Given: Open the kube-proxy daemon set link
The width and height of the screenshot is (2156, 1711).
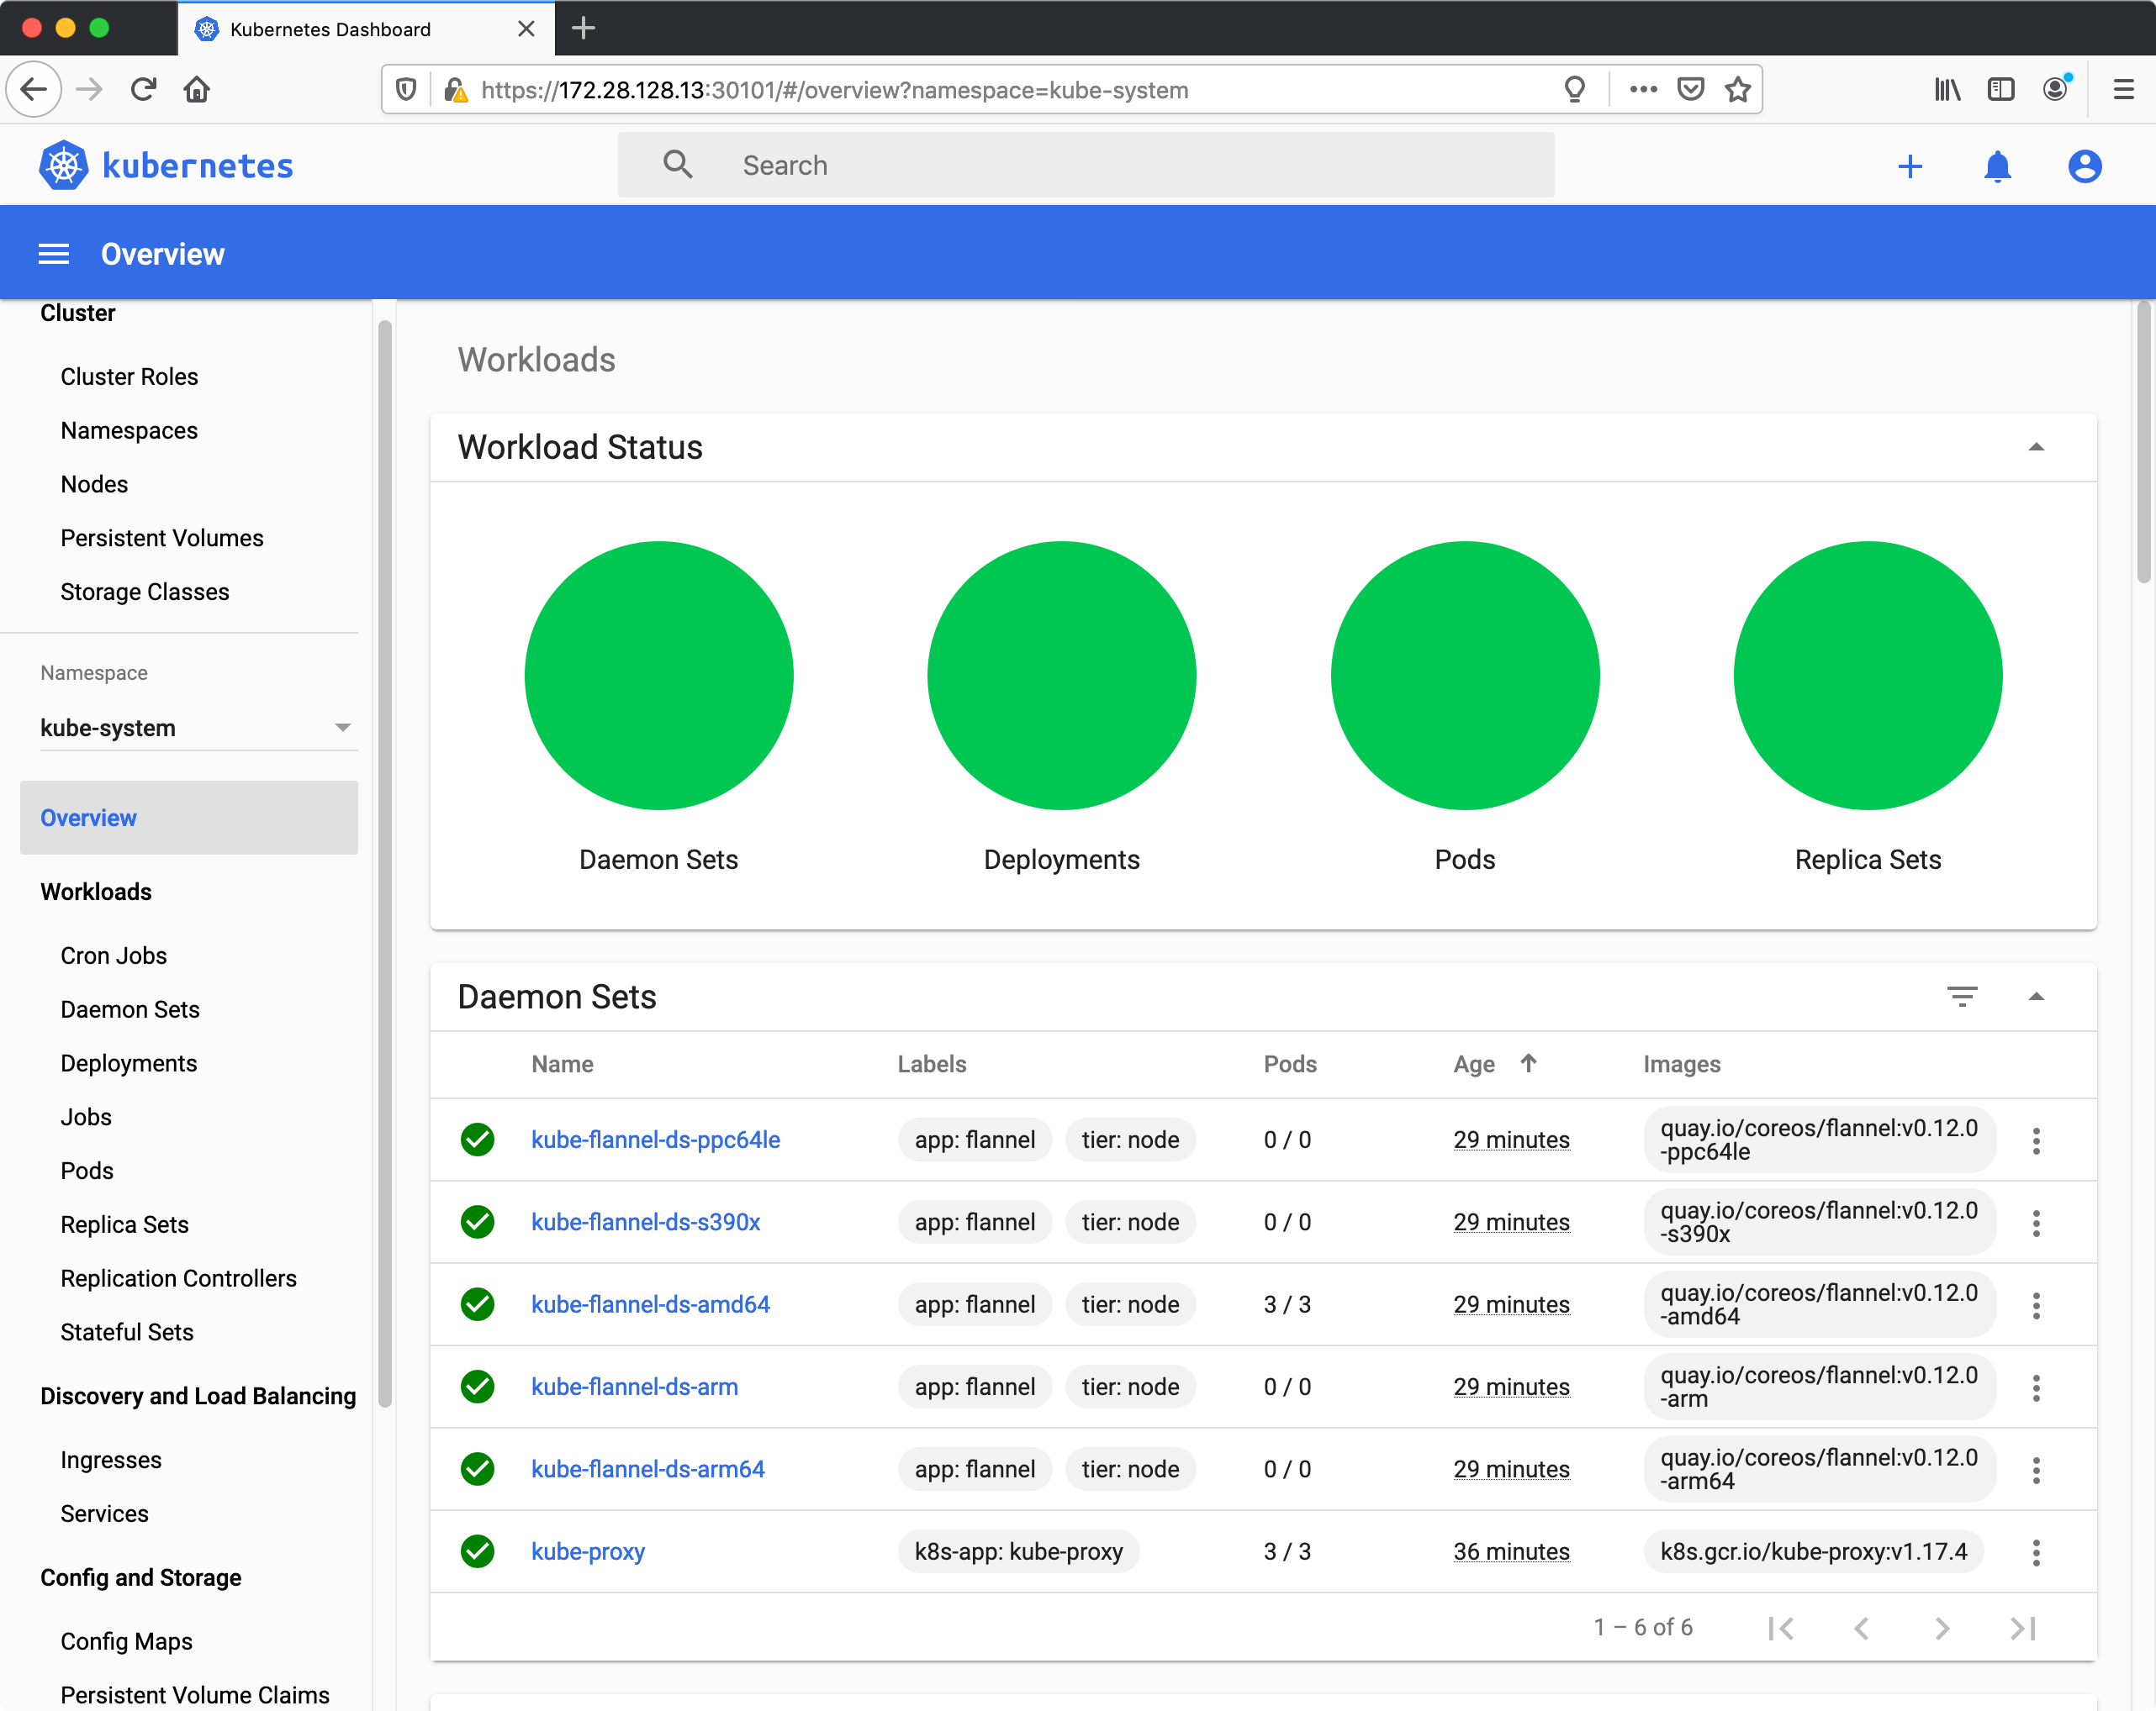Looking at the screenshot, I should pos(588,1551).
